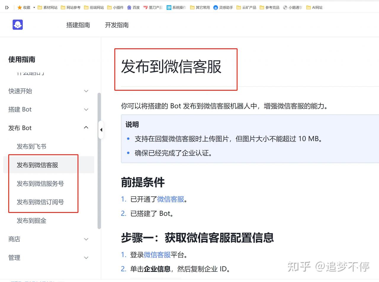The image size is (379, 282).
Task: Open the 灵感助手 bookmark
Action: click(x=223, y=7)
